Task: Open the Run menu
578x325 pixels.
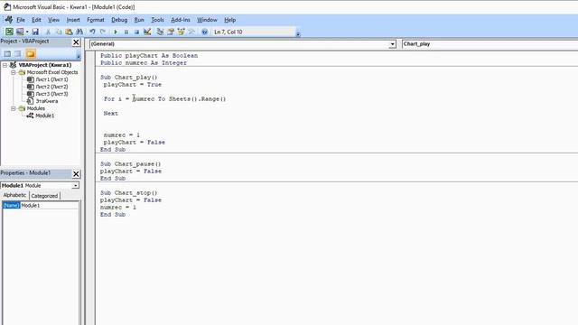Action: (139, 20)
